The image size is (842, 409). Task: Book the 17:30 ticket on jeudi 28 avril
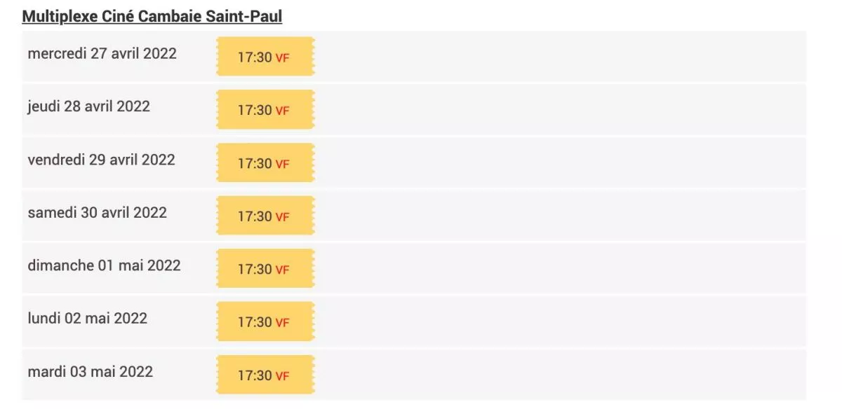[265, 110]
